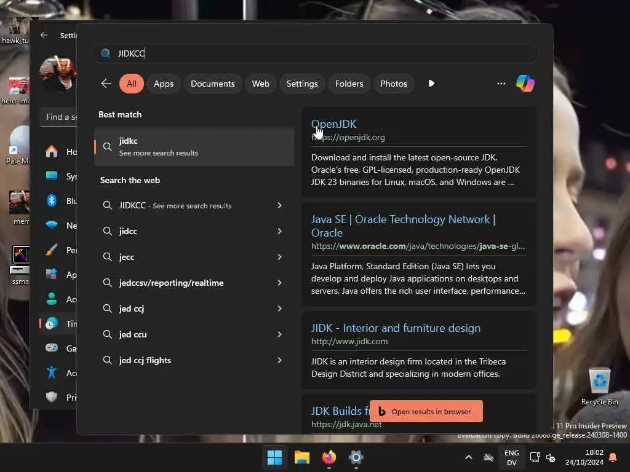Open the Gaming controller icon in Settings
Screen dimensions: 630x472
(52, 348)
